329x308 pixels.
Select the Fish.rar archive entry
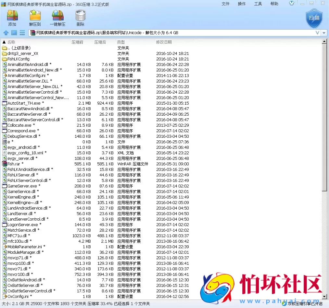click(15, 164)
